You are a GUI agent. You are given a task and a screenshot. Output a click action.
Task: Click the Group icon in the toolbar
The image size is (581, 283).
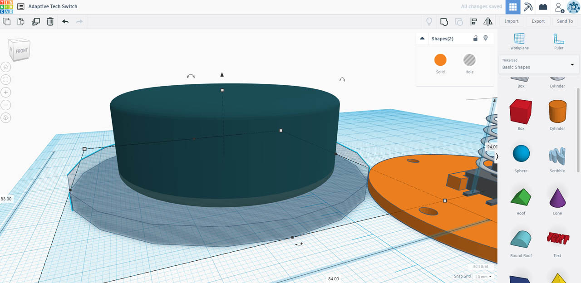click(x=444, y=21)
